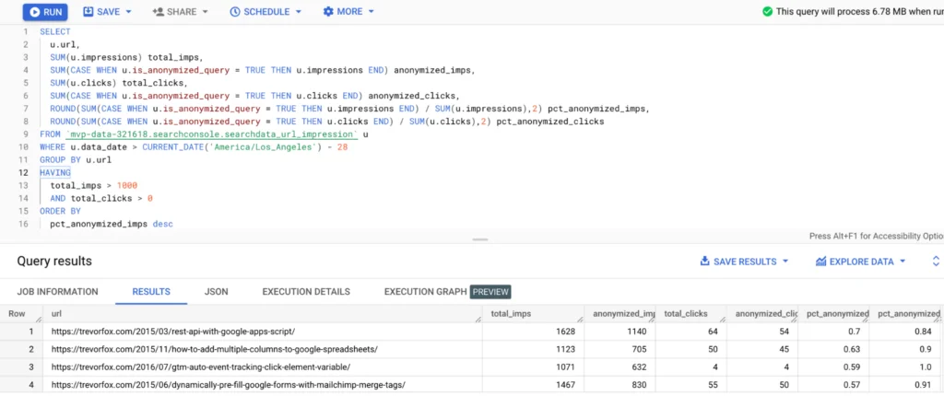Viewport: 944px width, 396px height.
Task: Open the Save dropdown arrow
Action: coord(128,12)
